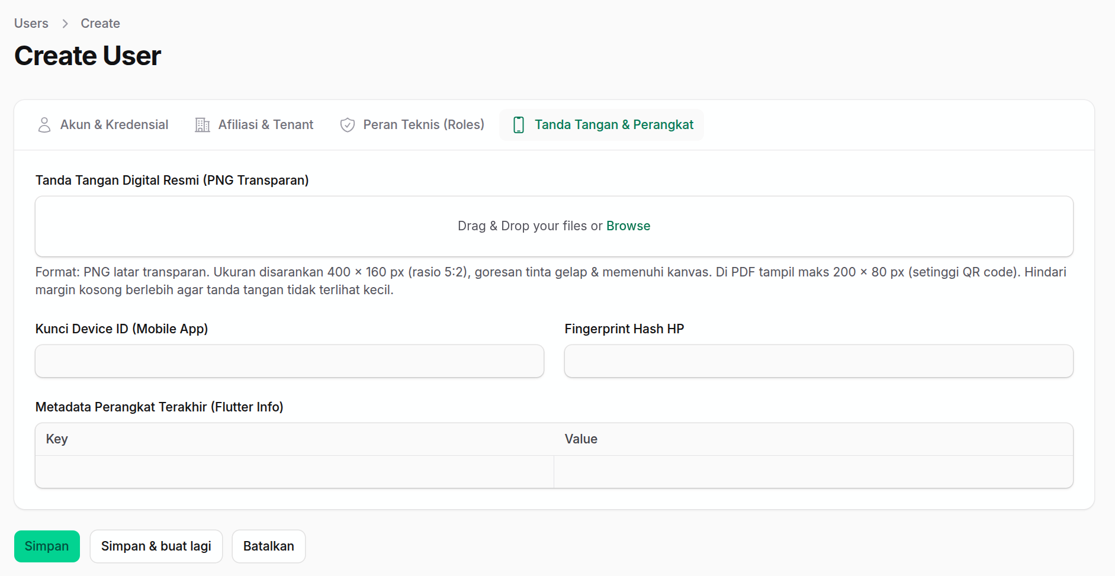Select the Tanda Tangan & Perangkat tab
The width and height of the screenshot is (1115, 576).
(602, 125)
